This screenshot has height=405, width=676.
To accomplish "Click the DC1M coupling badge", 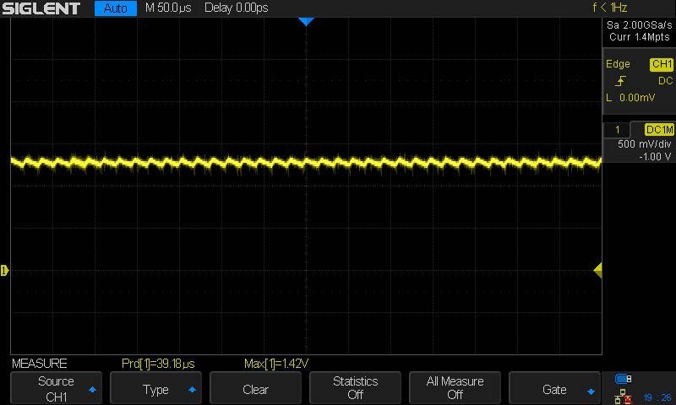I will [659, 130].
